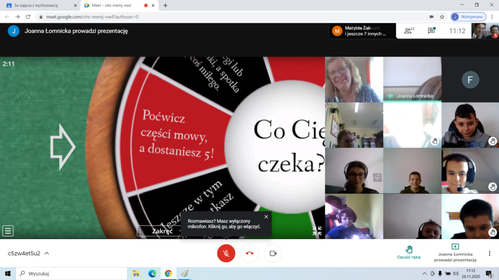
Task: Open Chrome from taskbar
Action: (168, 273)
